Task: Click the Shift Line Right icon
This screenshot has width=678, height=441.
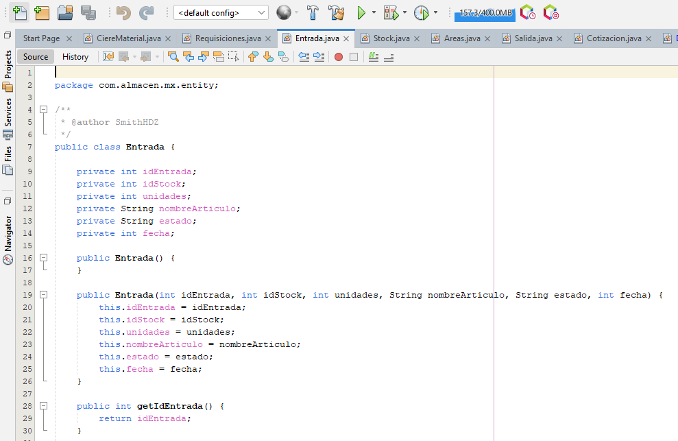Action: click(x=317, y=57)
